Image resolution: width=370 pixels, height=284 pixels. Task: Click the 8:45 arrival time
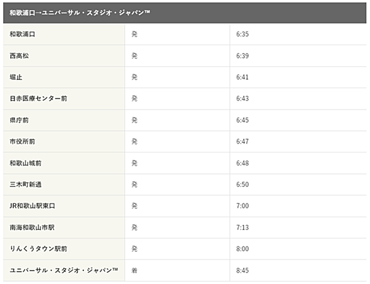point(242,270)
